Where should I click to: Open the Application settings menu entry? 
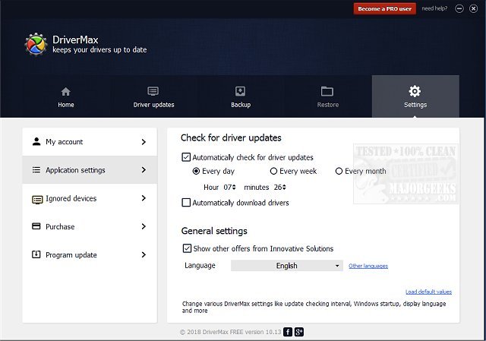click(90, 170)
